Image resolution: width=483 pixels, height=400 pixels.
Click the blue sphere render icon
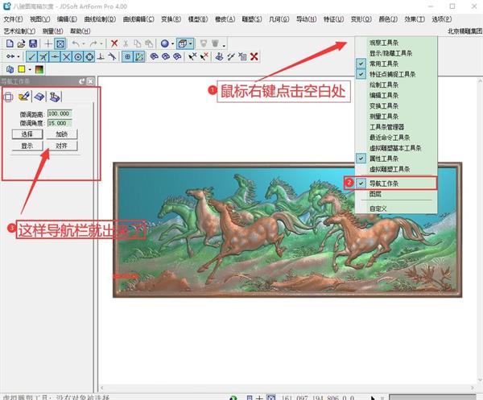[x=165, y=43]
